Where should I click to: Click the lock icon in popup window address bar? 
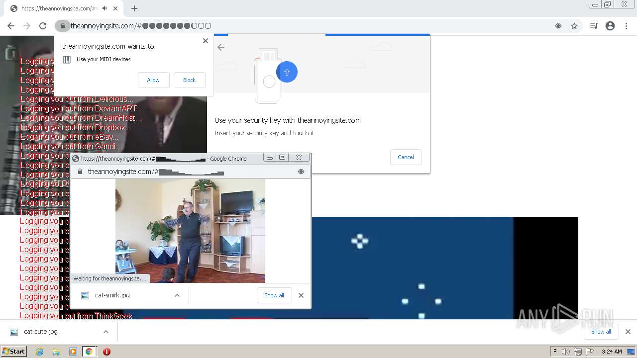pyautogui.click(x=79, y=172)
